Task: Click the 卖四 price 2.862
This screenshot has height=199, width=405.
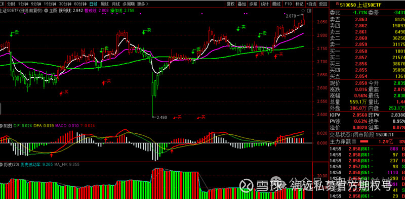Action: 361,26
